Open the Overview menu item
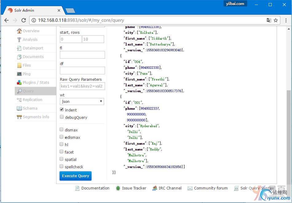This screenshot has height=203, width=292. pos(35,31)
